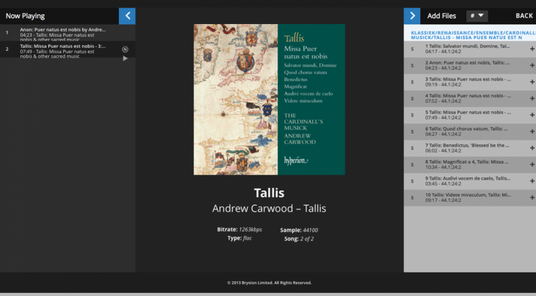
Task: Click the circled N icon on queue item 2
Action: pyautogui.click(x=125, y=50)
